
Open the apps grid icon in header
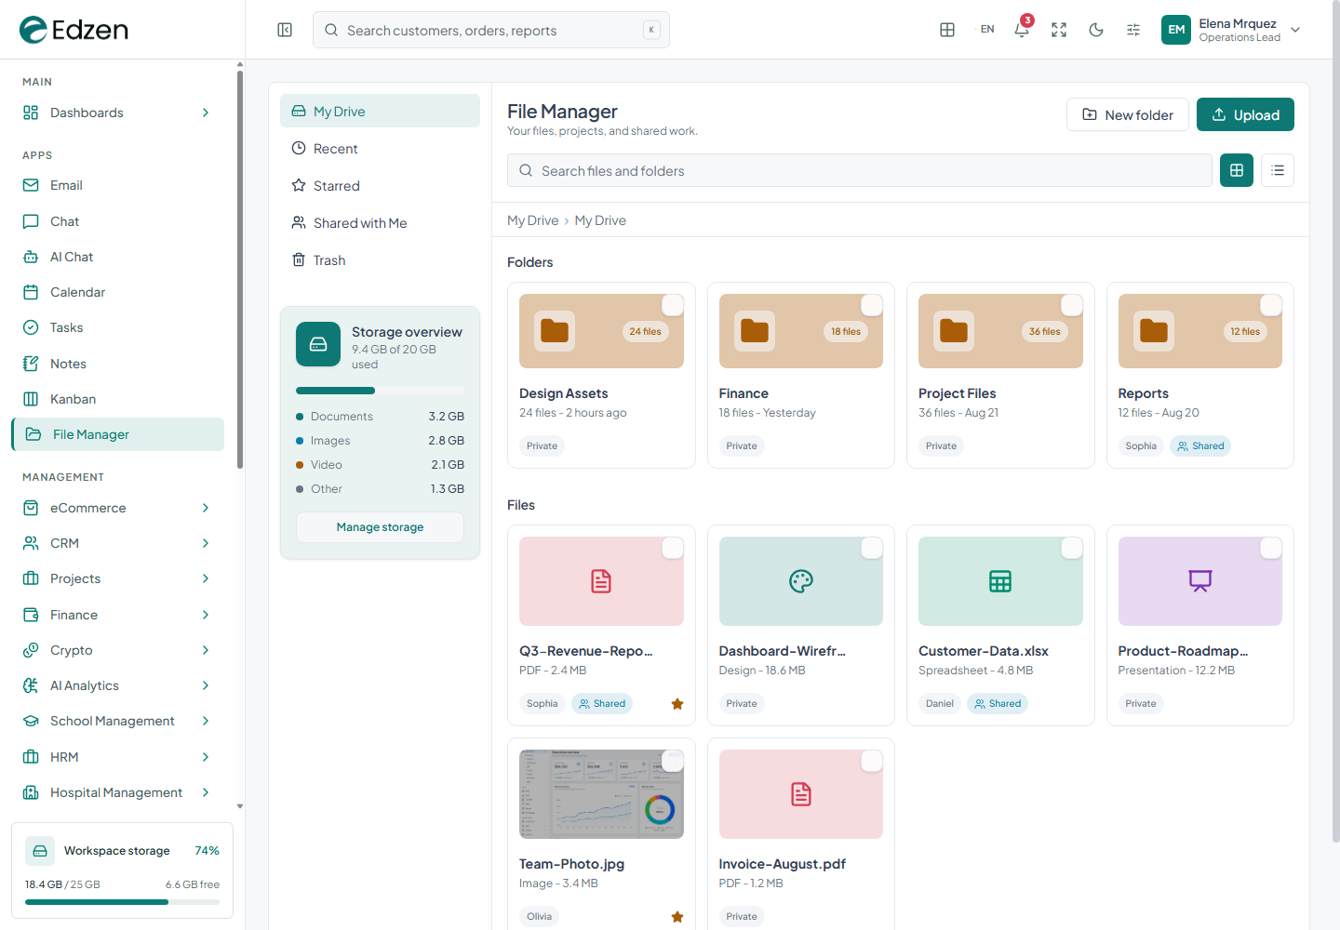click(x=947, y=30)
